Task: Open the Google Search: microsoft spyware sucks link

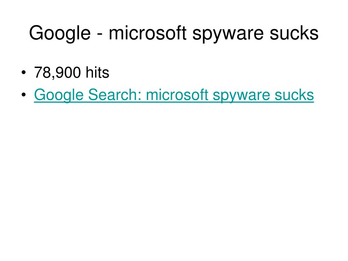Action: pos(174,95)
